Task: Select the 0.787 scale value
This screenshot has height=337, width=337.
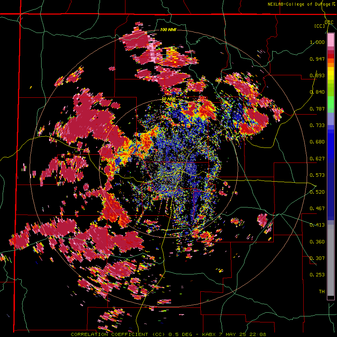Action: 317,109
